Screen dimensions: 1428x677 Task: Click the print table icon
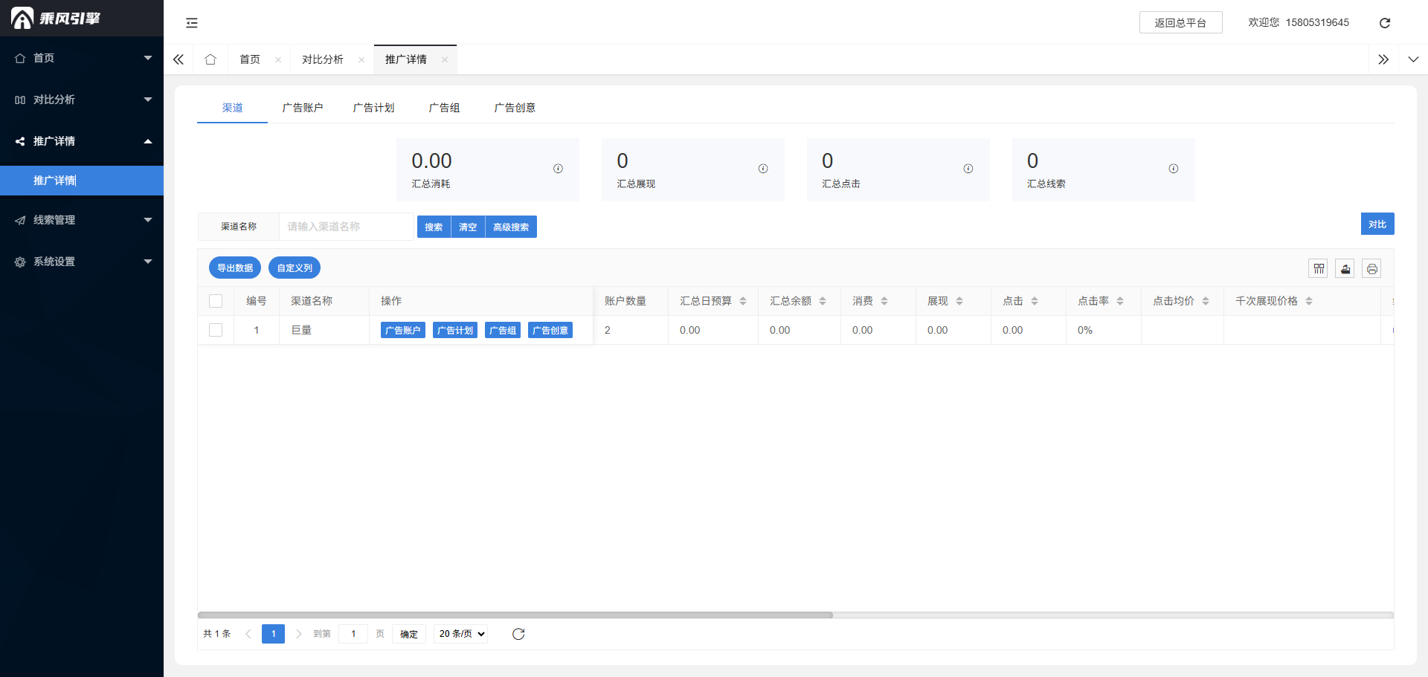pyautogui.click(x=1371, y=268)
